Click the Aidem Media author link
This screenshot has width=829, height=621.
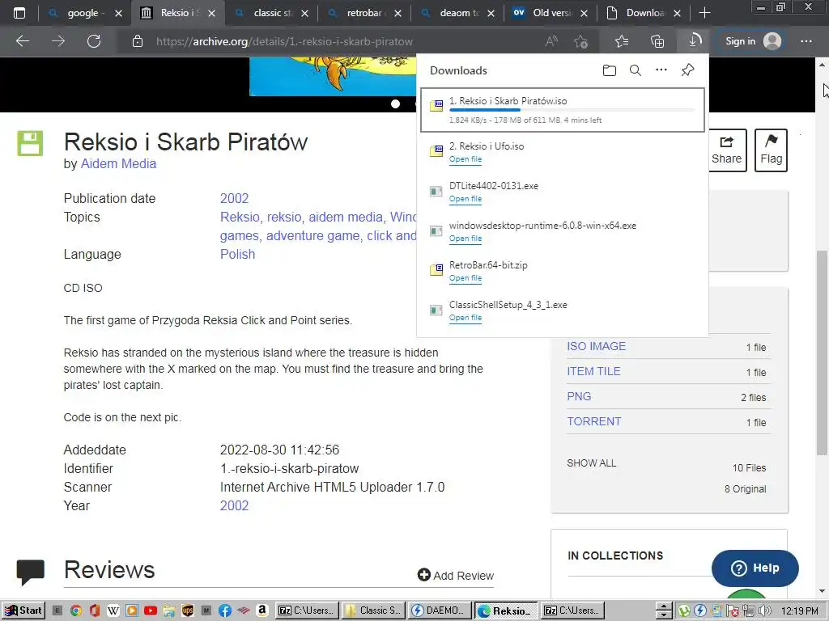point(118,163)
